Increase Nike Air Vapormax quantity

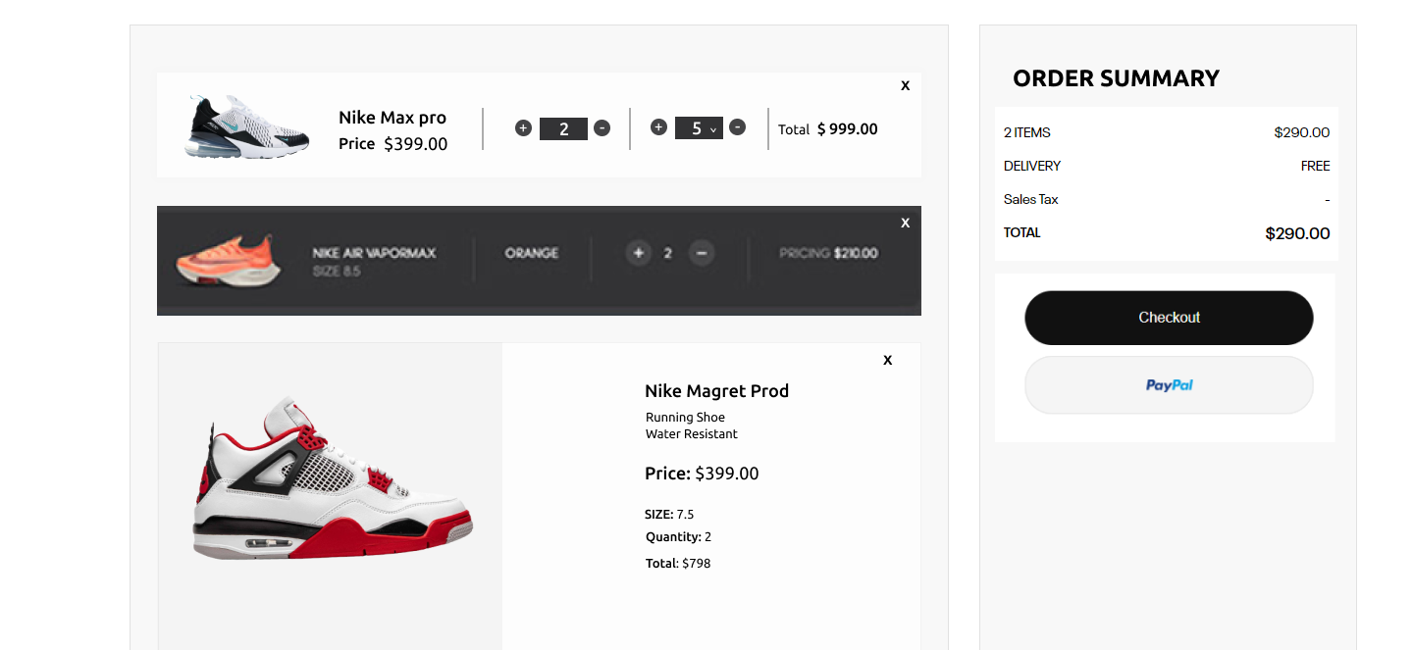point(638,253)
